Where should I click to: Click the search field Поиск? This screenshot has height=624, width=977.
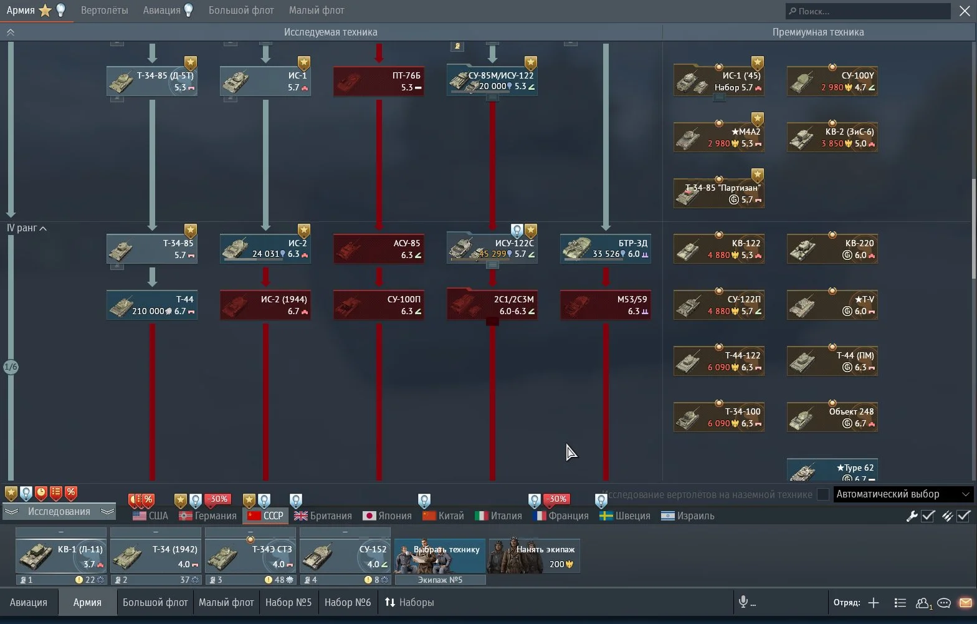tap(869, 11)
